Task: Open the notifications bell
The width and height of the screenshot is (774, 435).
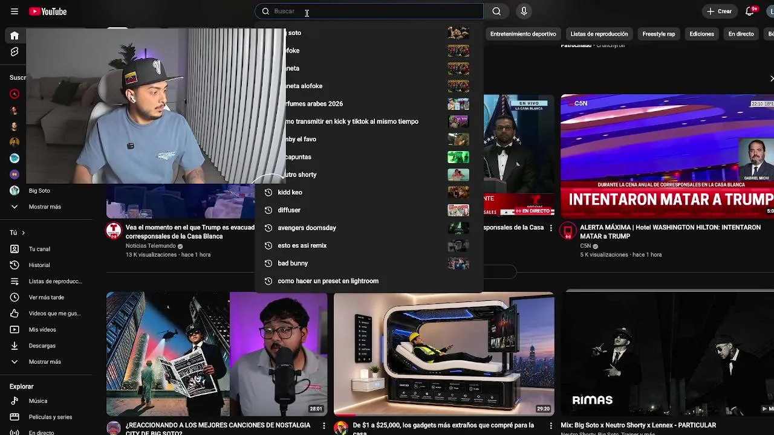Action: pyautogui.click(x=750, y=11)
